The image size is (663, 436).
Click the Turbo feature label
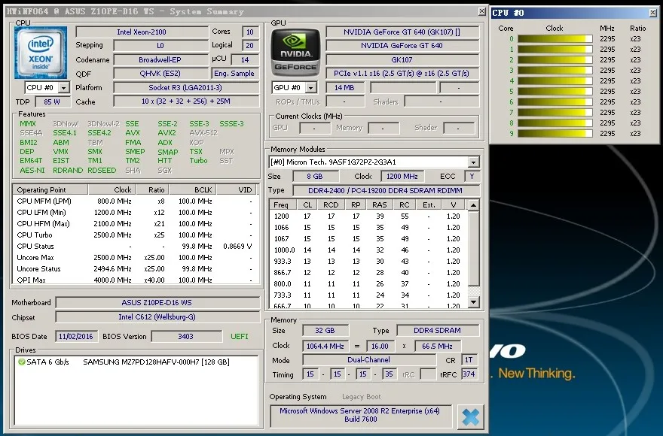[x=198, y=161]
